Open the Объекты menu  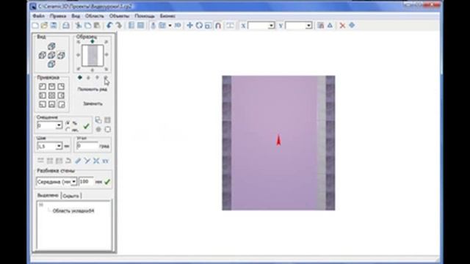tap(119, 16)
